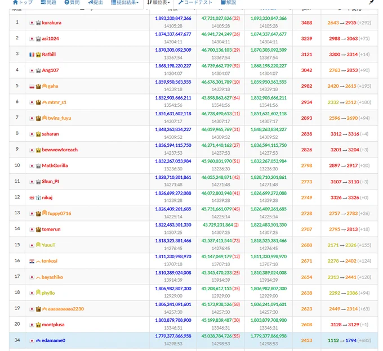The height and width of the screenshot is (351, 383).
Task: Click the crown icon beside gaha
Action: click(38, 87)
